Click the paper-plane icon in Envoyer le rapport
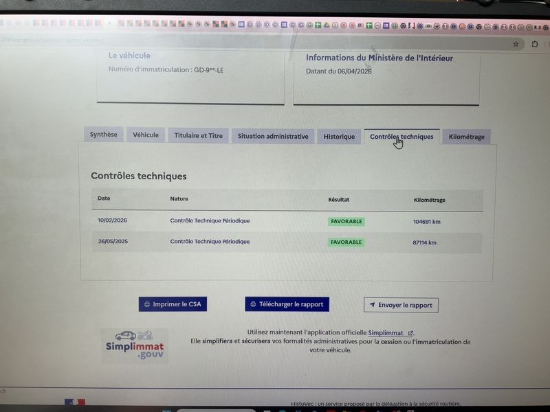Screen dimensions: 550x412 [x=372, y=305]
